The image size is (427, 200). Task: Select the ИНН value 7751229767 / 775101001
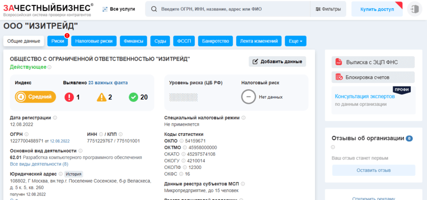click(x=114, y=141)
